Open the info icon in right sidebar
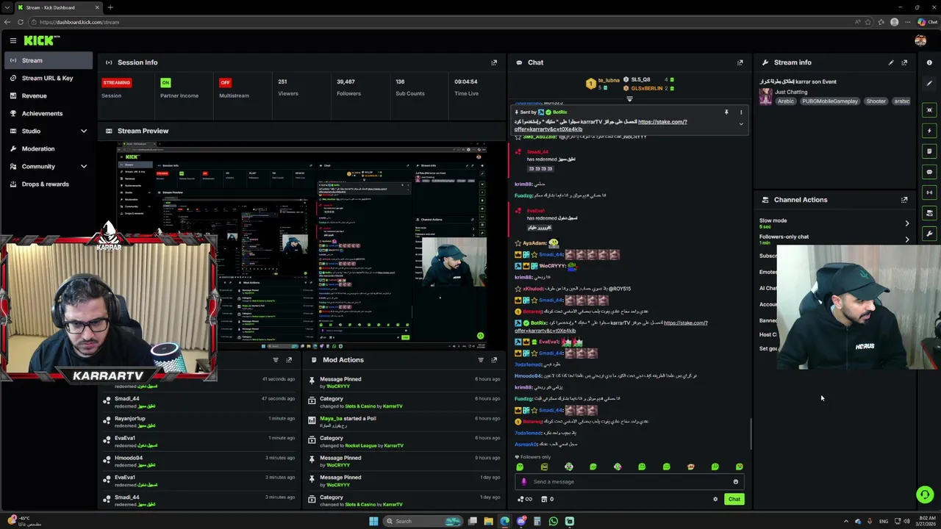This screenshot has height=529, width=941. coord(929,62)
